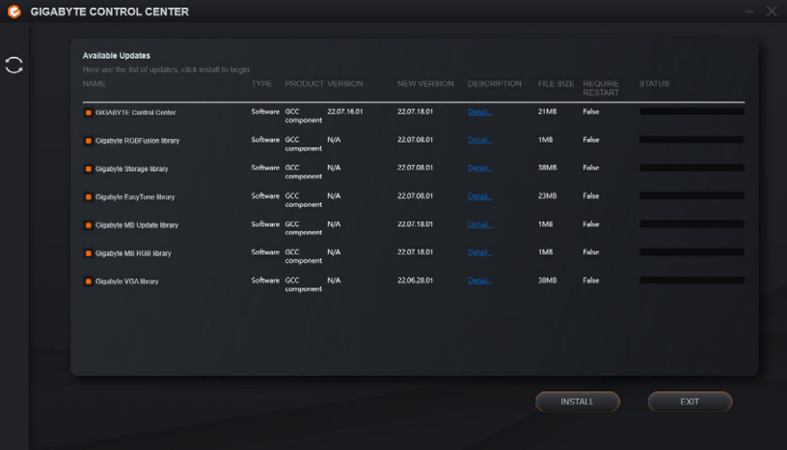Open Detail link for Gigabyte EasyTune library

[x=479, y=197]
